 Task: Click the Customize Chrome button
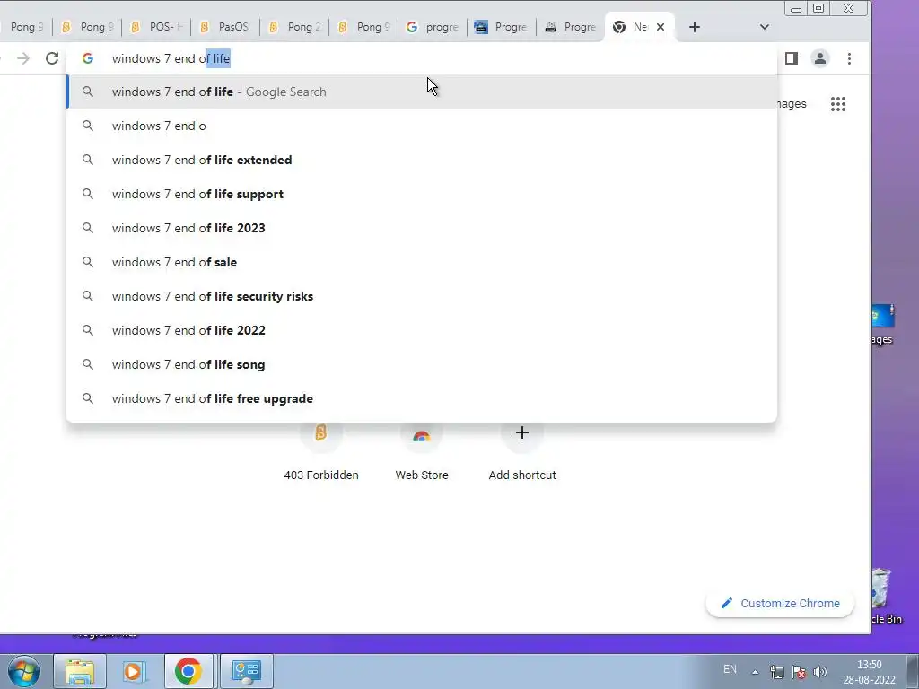pyautogui.click(x=780, y=604)
